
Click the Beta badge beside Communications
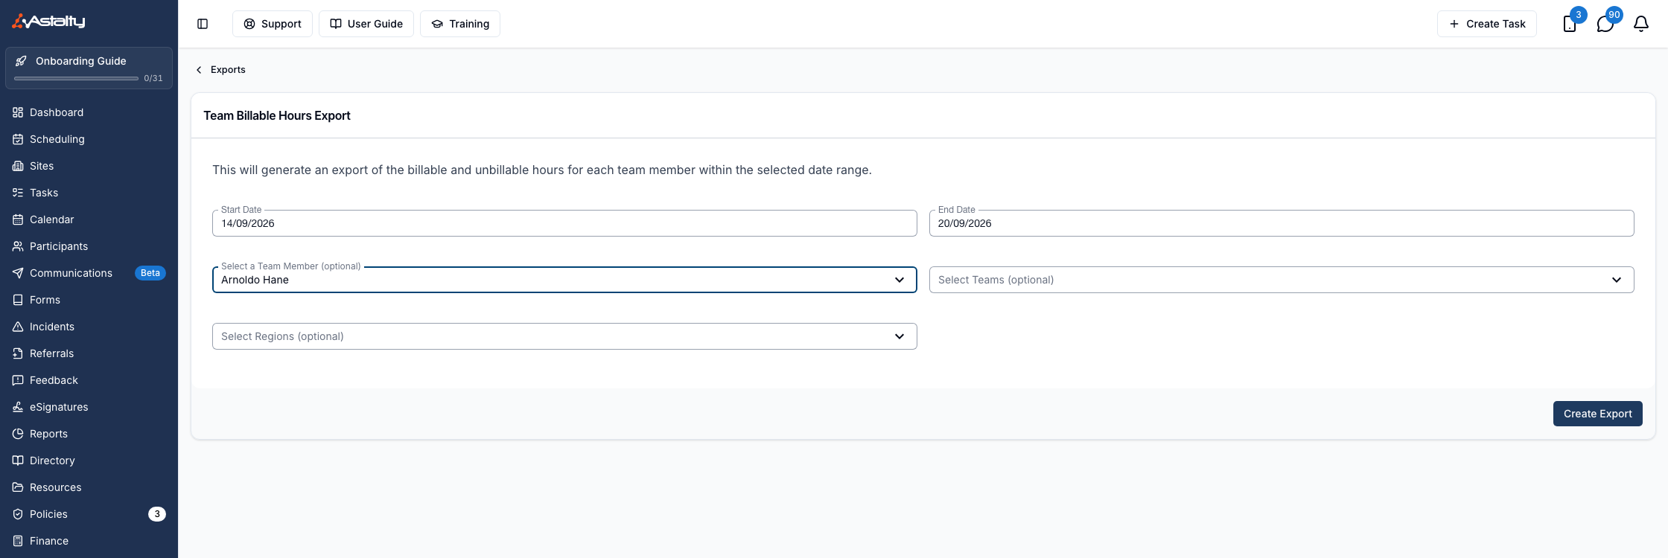(x=150, y=273)
